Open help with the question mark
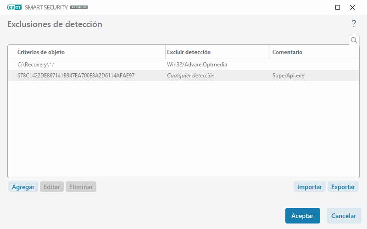367x229 pixels. click(x=354, y=24)
